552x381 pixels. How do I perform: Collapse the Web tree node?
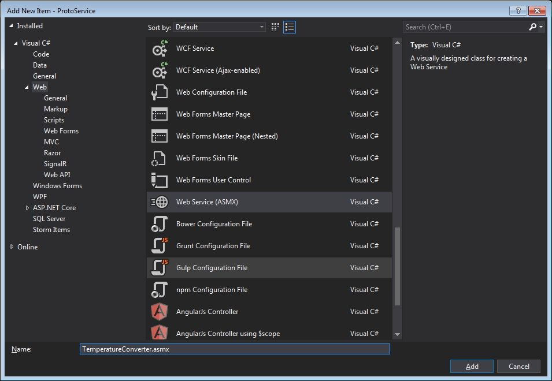click(x=27, y=87)
